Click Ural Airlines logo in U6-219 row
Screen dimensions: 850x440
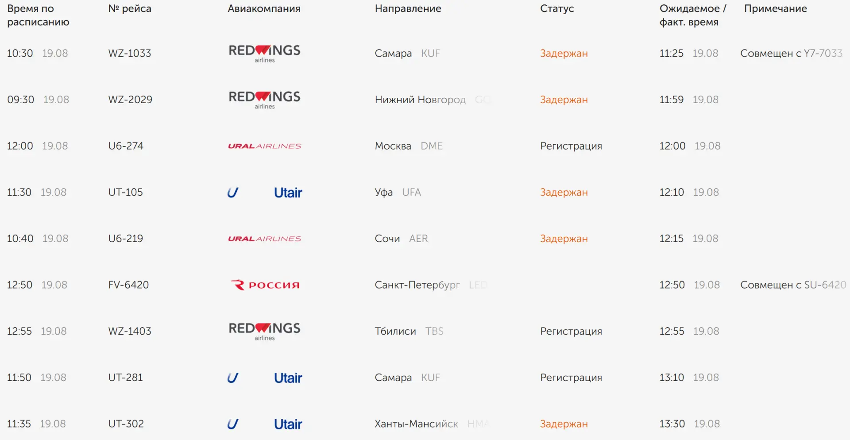(x=264, y=239)
